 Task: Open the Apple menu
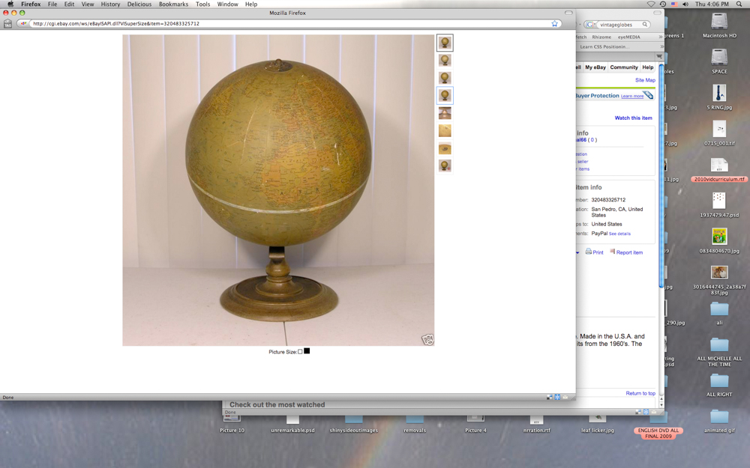point(10,4)
